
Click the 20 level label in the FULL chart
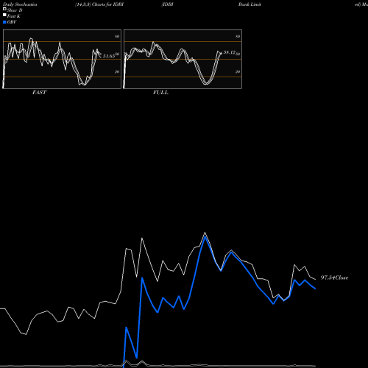pyautogui.click(x=238, y=71)
